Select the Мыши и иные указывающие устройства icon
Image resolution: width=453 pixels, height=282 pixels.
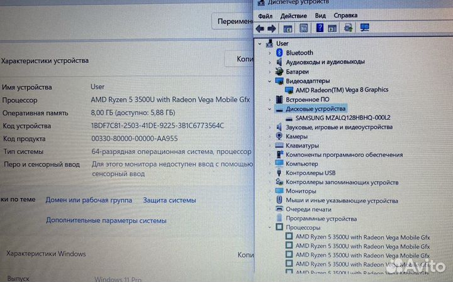[x=279, y=200]
